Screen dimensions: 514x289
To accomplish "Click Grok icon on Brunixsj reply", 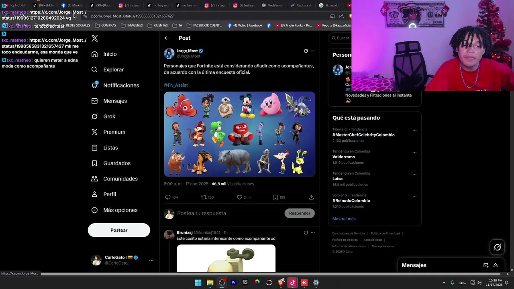I will (306, 232).
